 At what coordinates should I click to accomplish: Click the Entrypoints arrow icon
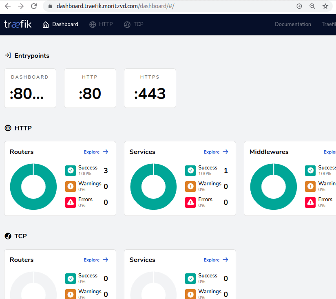point(7,55)
